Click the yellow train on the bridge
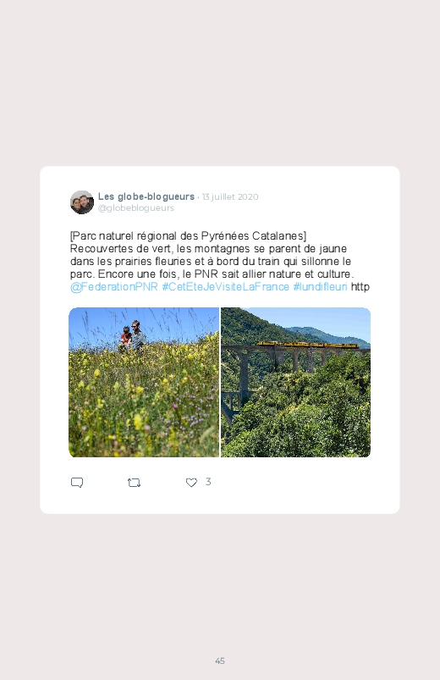The width and height of the screenshot is (440, 680). [x=308, y=345]
